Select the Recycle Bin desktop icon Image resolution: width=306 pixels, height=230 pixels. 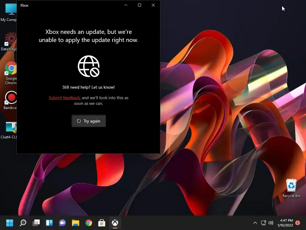pyautogui.click(x=291, y=188)
